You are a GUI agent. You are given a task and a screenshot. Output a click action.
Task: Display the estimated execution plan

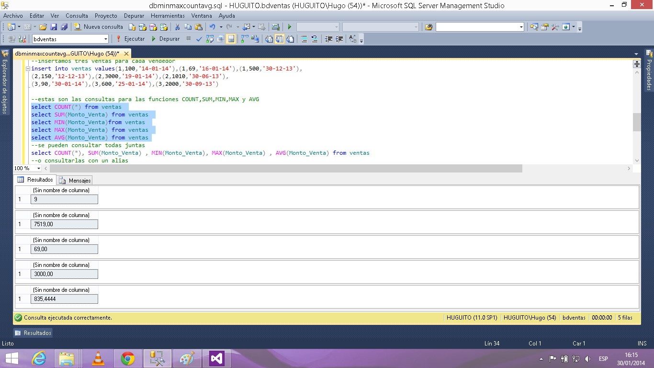[x=210, y=39]
